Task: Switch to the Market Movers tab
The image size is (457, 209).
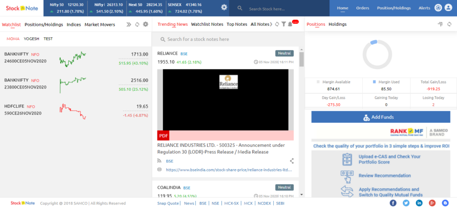Action: point(100,24)
